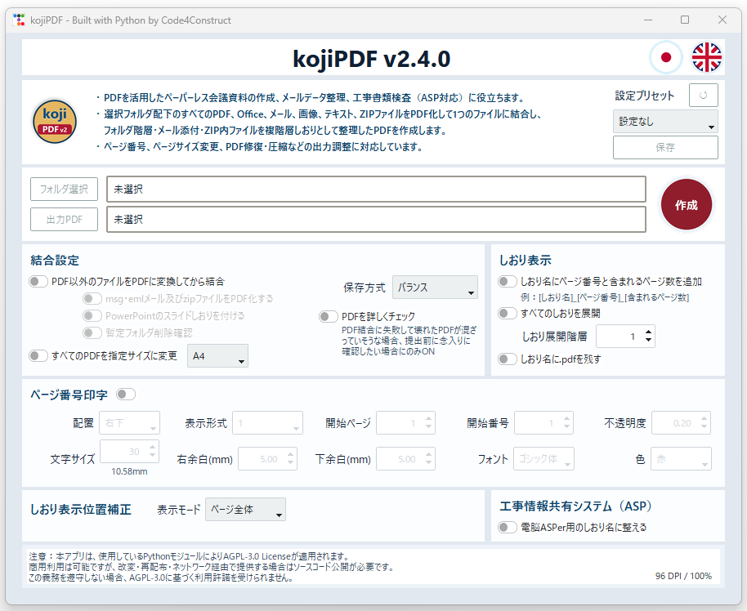Toggle 暫定フォルダ削除確認 switch
747x611 pixels.
pyautogui.click(x=92, y=333)
